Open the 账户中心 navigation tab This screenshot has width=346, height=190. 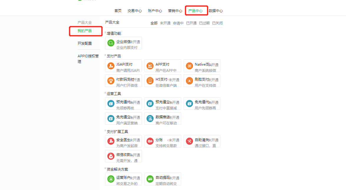155,11
